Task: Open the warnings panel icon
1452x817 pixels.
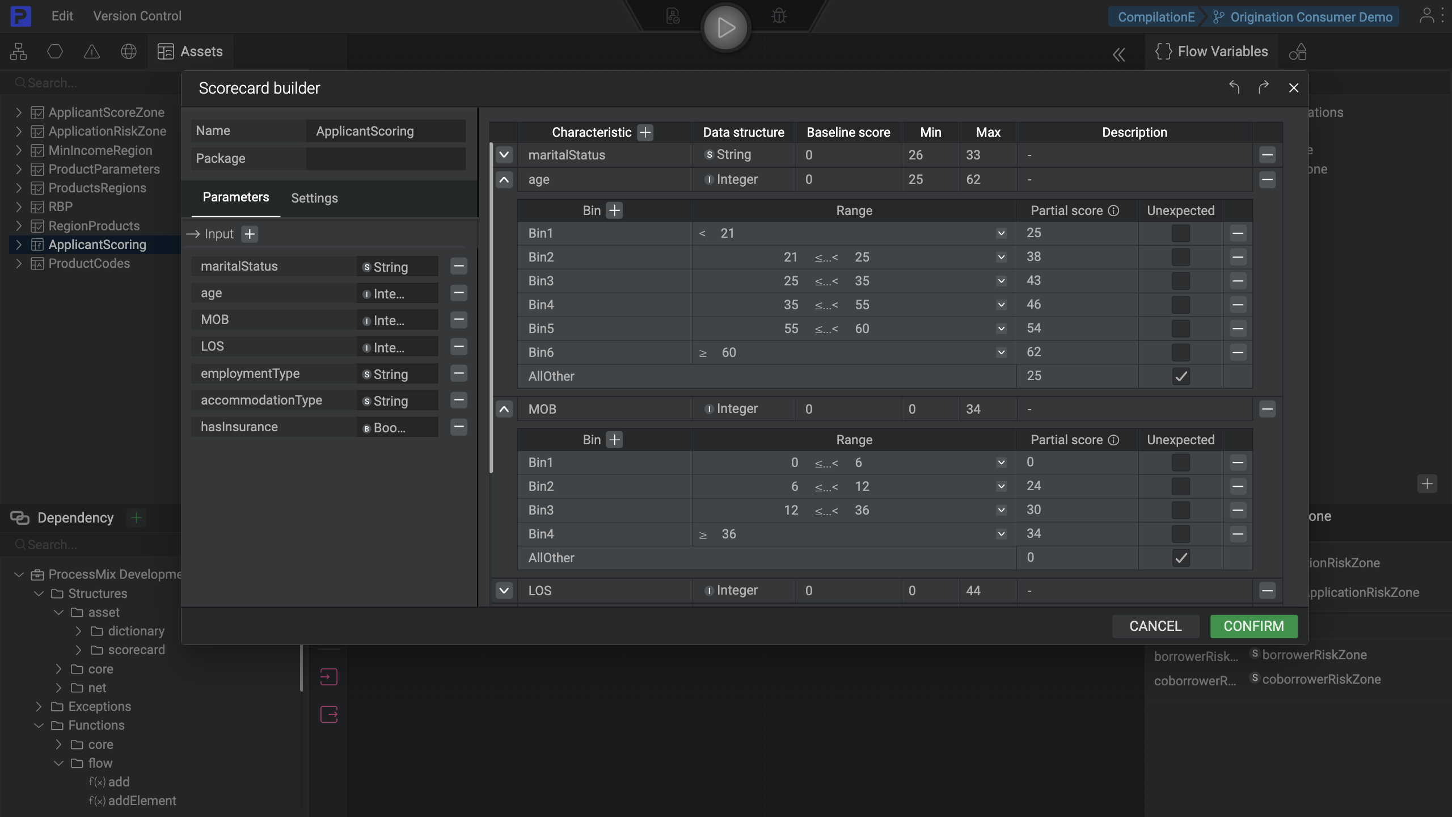Action: coord(92,52)
